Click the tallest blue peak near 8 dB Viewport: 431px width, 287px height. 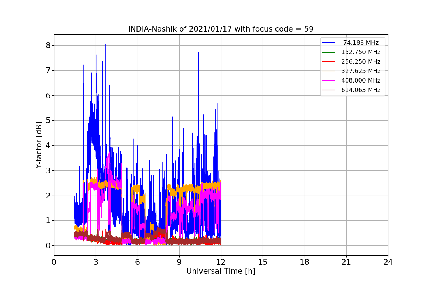(105, 45)
